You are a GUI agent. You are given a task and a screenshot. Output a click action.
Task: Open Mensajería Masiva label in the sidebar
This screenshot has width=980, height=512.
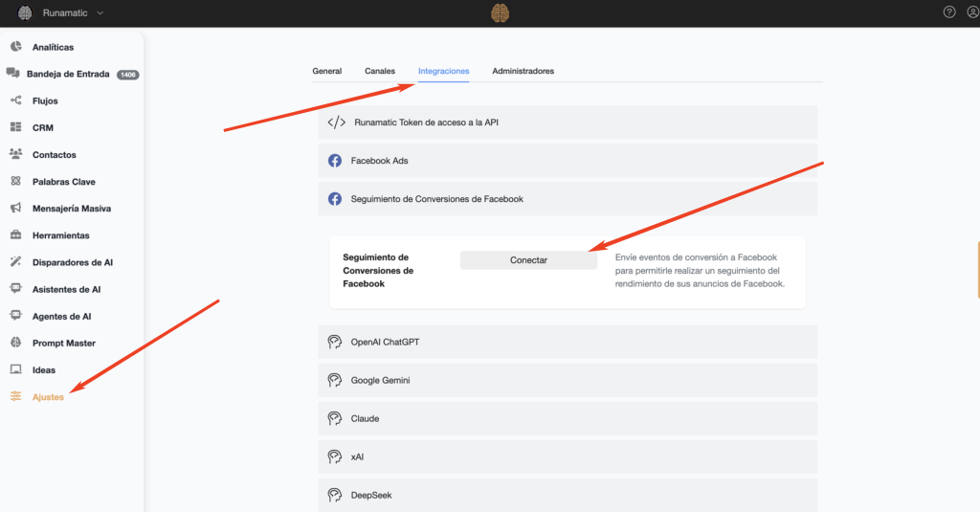[x=72, y=209]
